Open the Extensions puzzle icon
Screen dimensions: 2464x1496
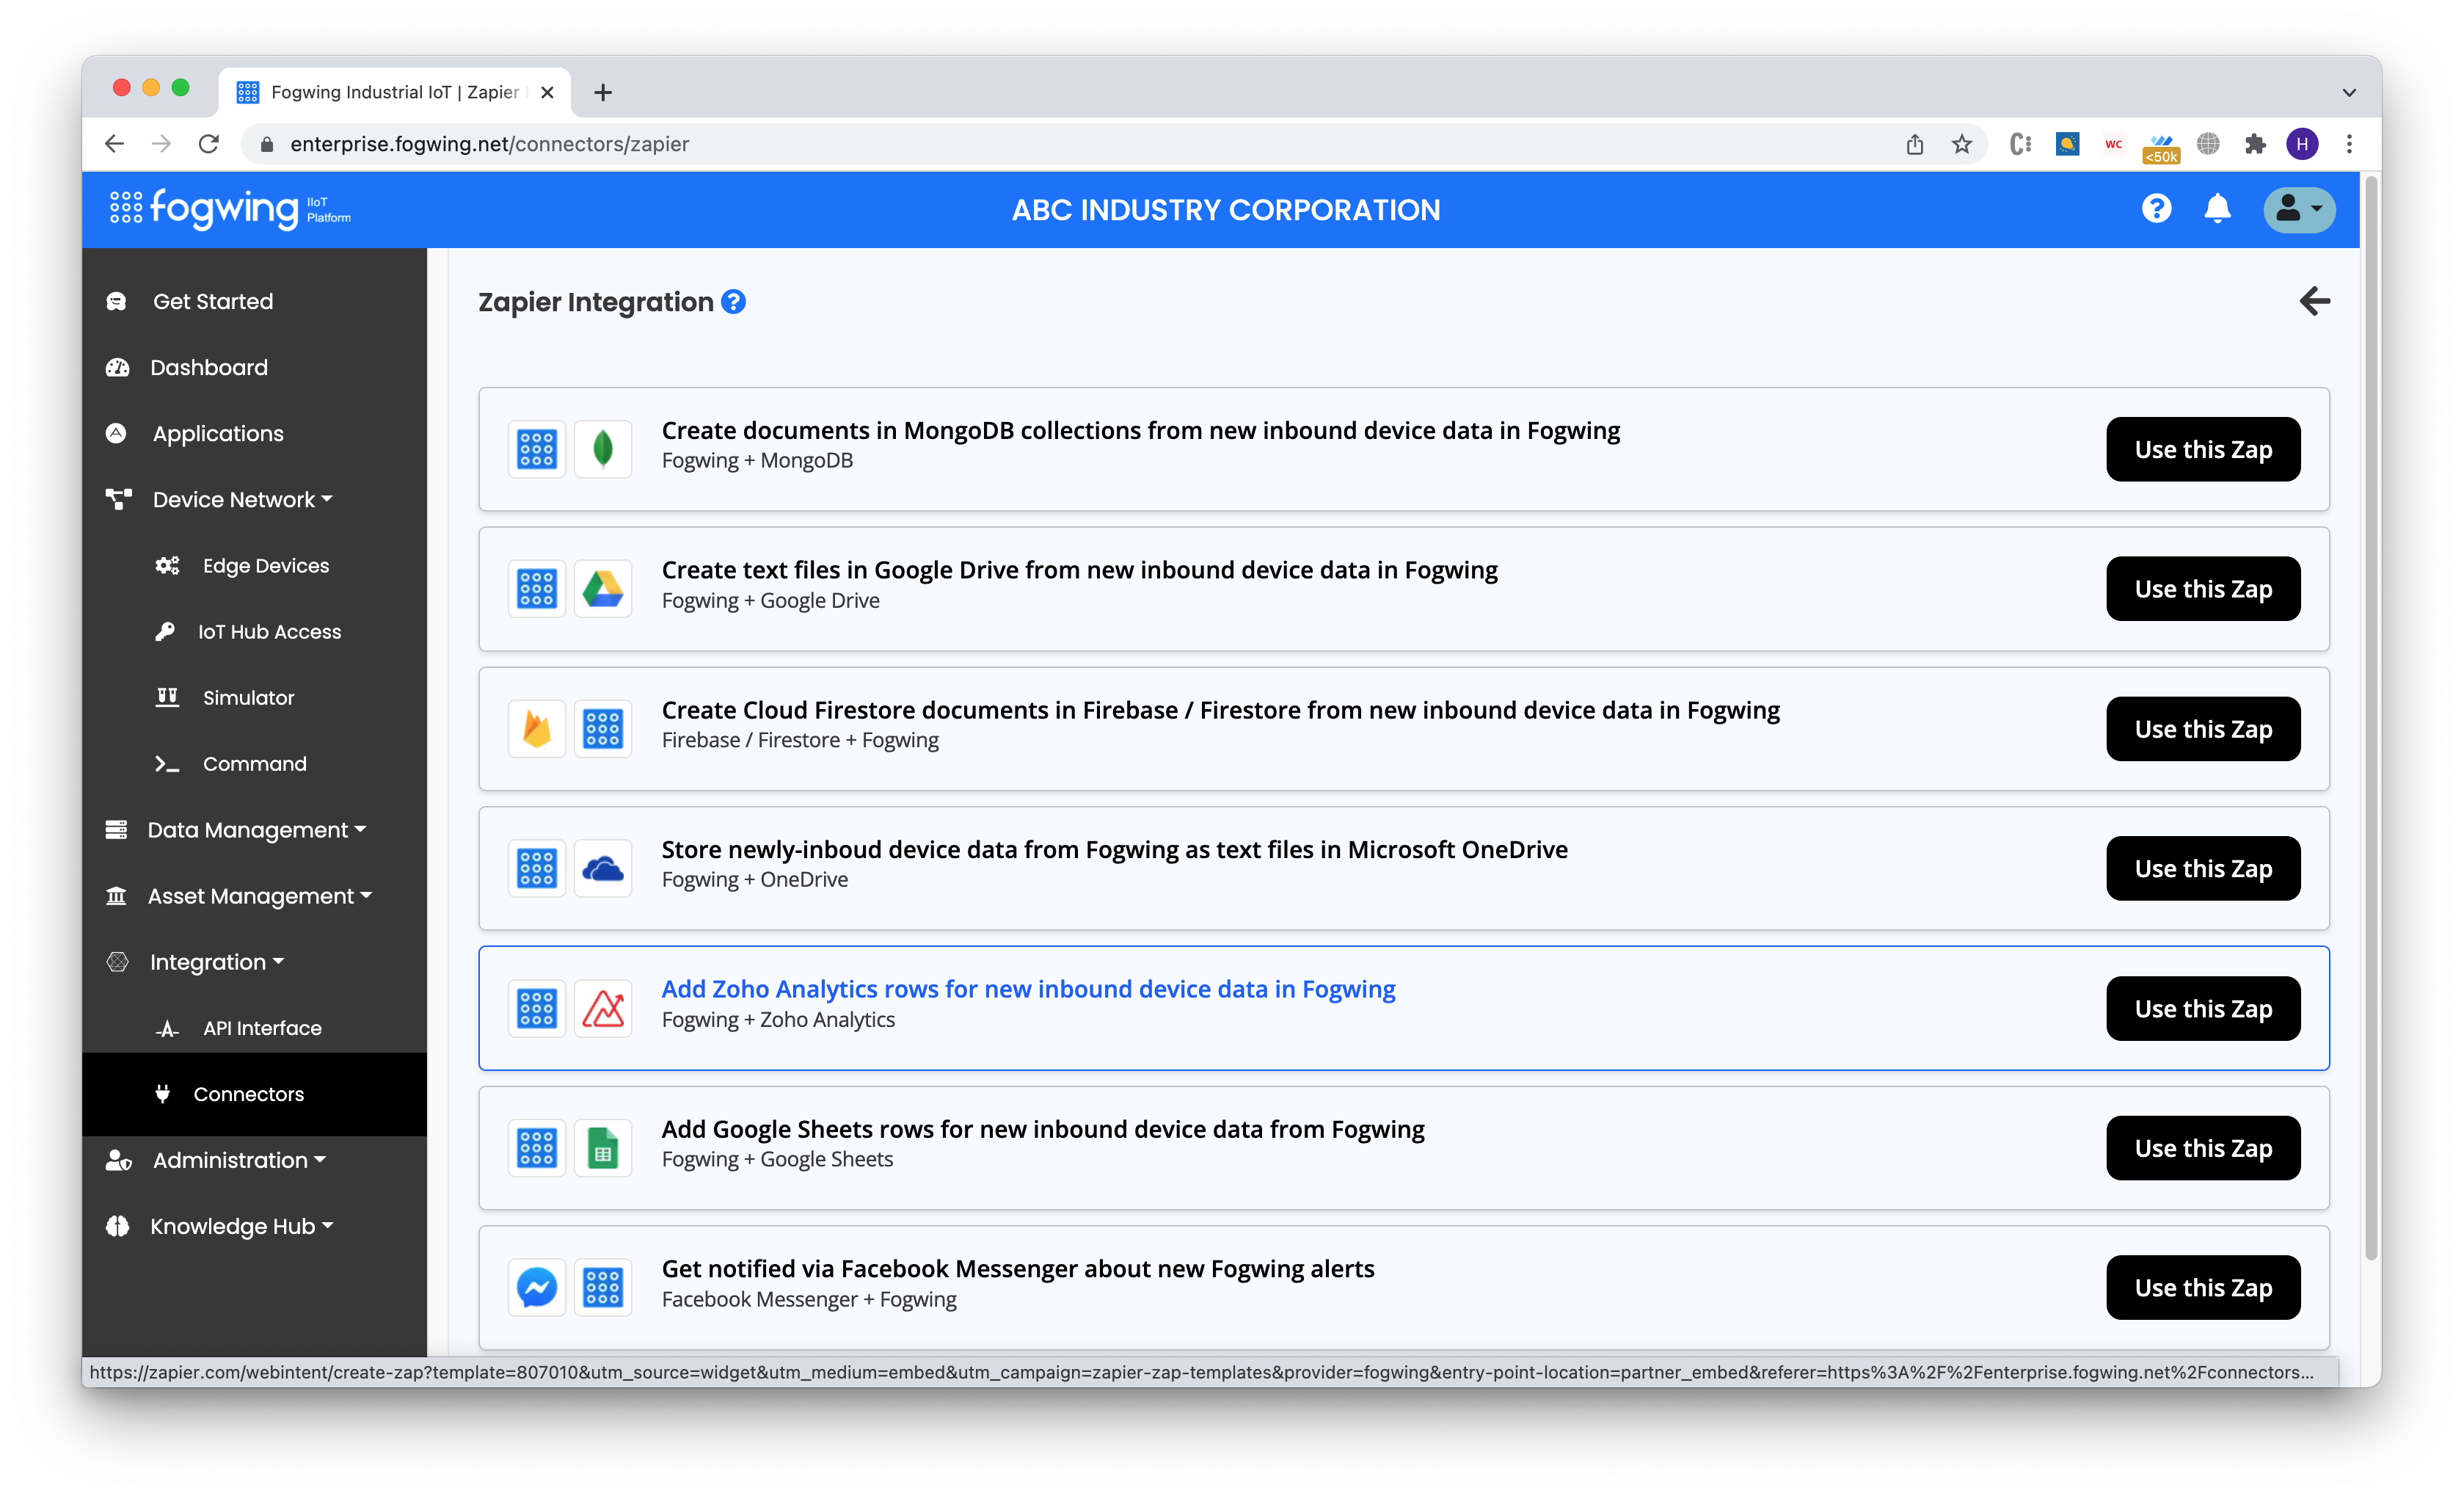(2255, 144)
